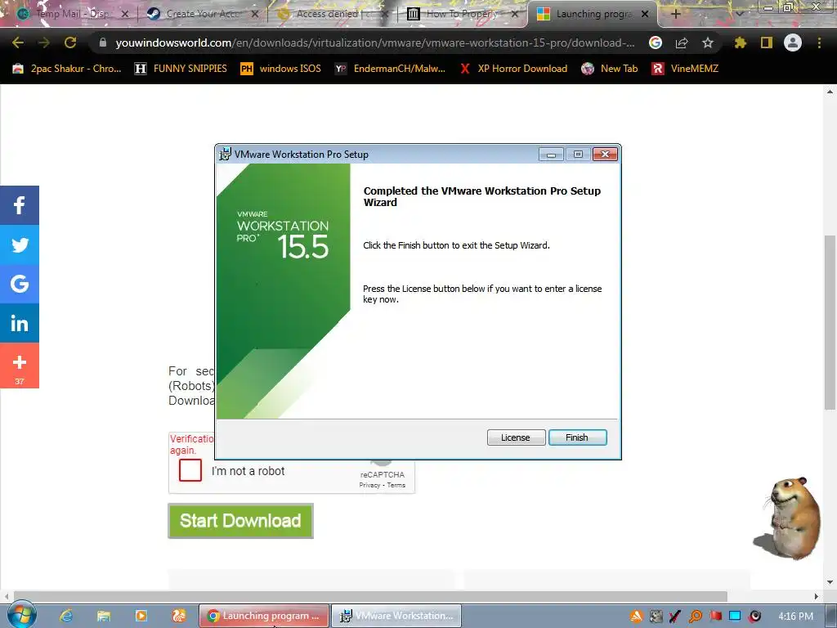Viewport: 837px width, 628px height.
Task: Open a new Chrome tab
Action: pyautogui.click(x=675, y=14)
